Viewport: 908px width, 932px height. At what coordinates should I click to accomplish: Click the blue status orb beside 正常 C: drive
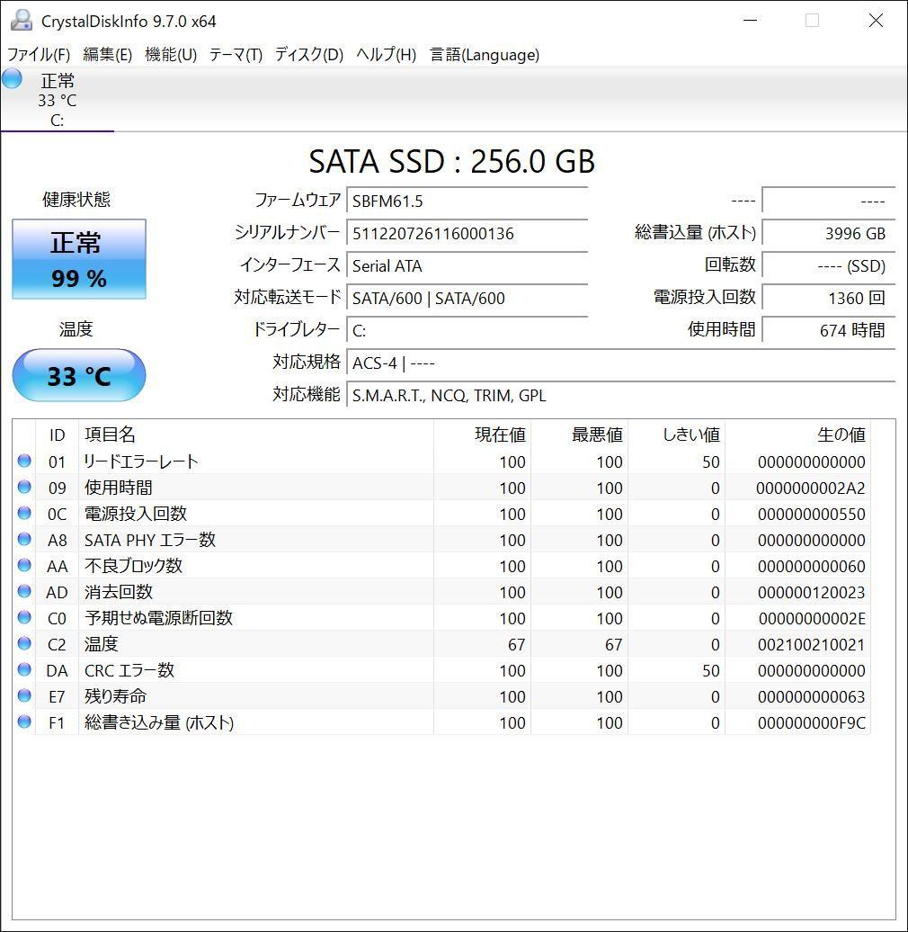point(12,79)
